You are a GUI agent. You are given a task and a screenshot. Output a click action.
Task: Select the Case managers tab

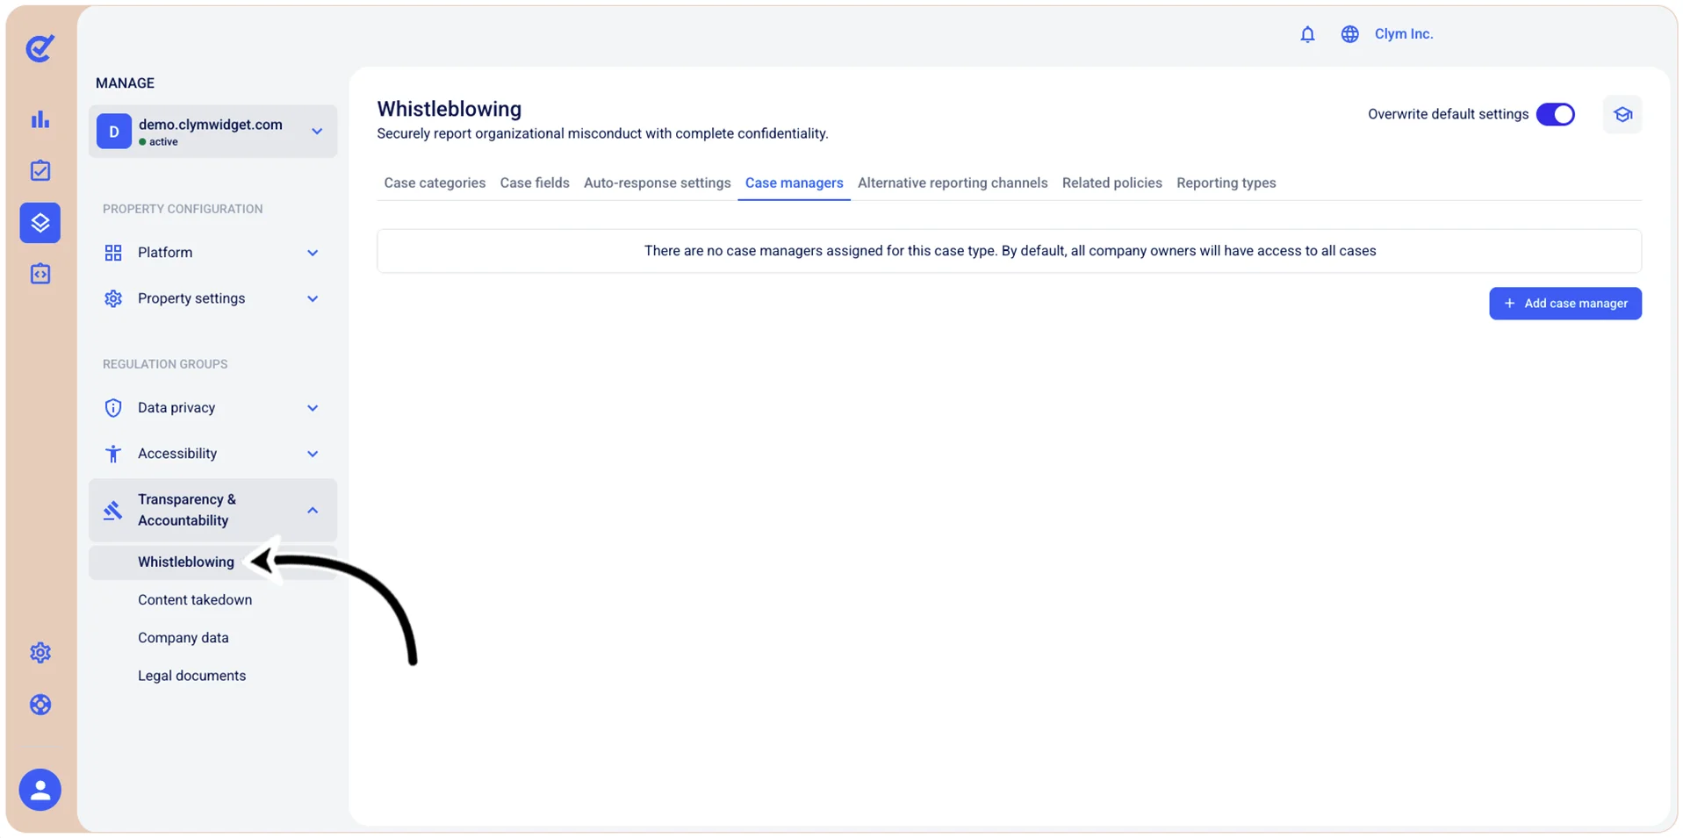pos(794,183)
